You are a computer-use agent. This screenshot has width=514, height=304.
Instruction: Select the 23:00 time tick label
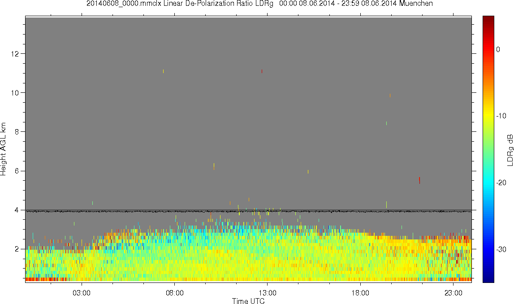point(454,293)
